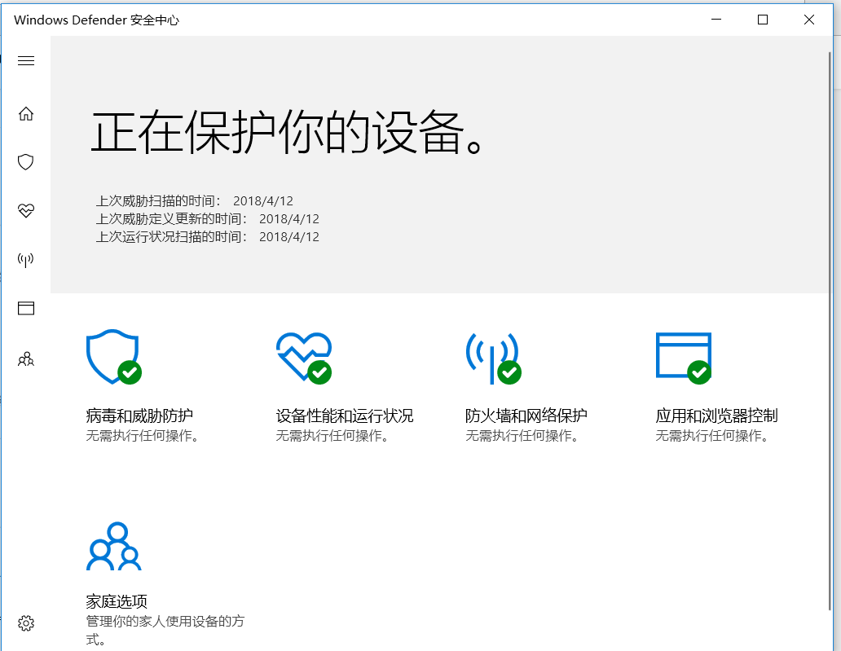Go to Home in the sidebar
Screen dimensions: 841x651
(26, 114)
